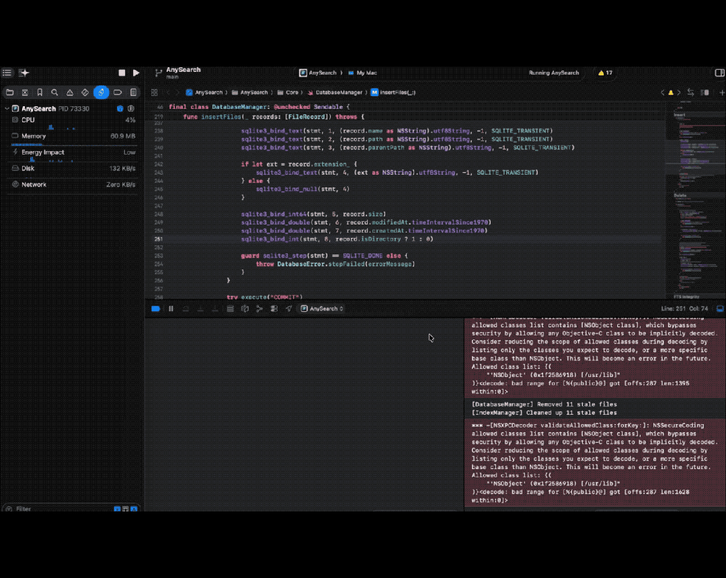
Task: Click the Run play button
Action: [136, 73]
